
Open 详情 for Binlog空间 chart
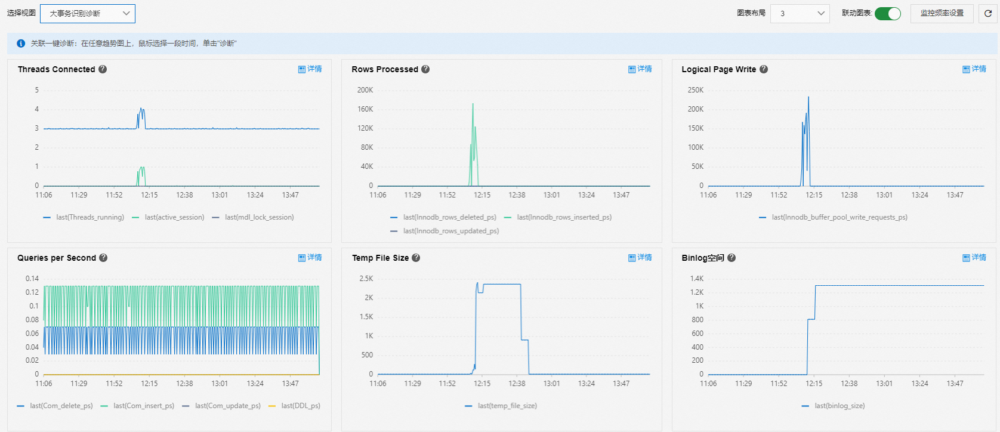point(974,258)
